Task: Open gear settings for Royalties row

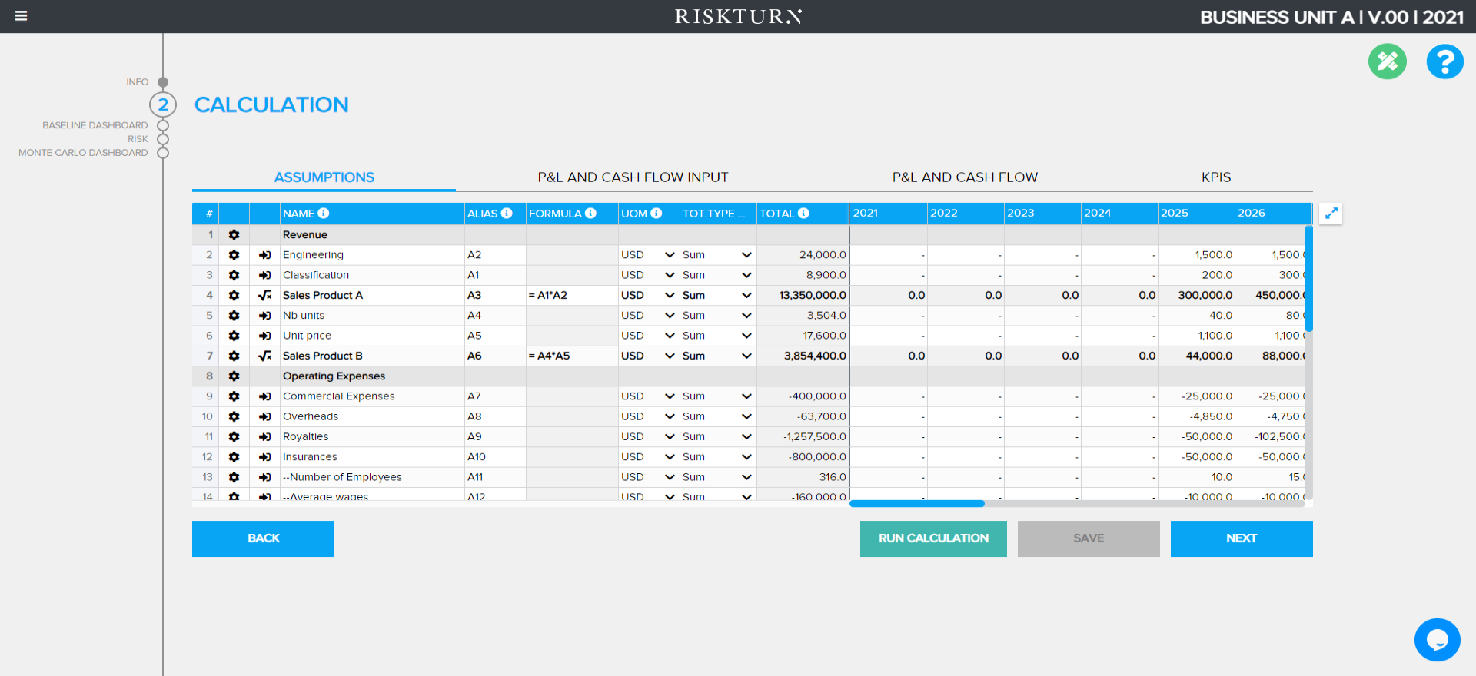Action: coord(234,436)
